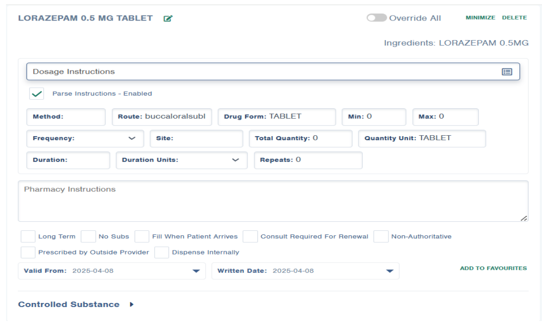The width and height of the screenshot is (542, 322).
Task: Click DELETE to remove the medication
Action: [514, 18]
